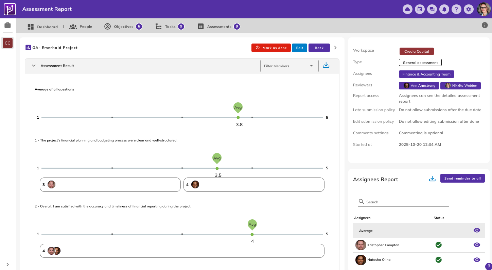Download the Assessment Result report
Viewport: 492px width, 270px height.
[326, 65]
